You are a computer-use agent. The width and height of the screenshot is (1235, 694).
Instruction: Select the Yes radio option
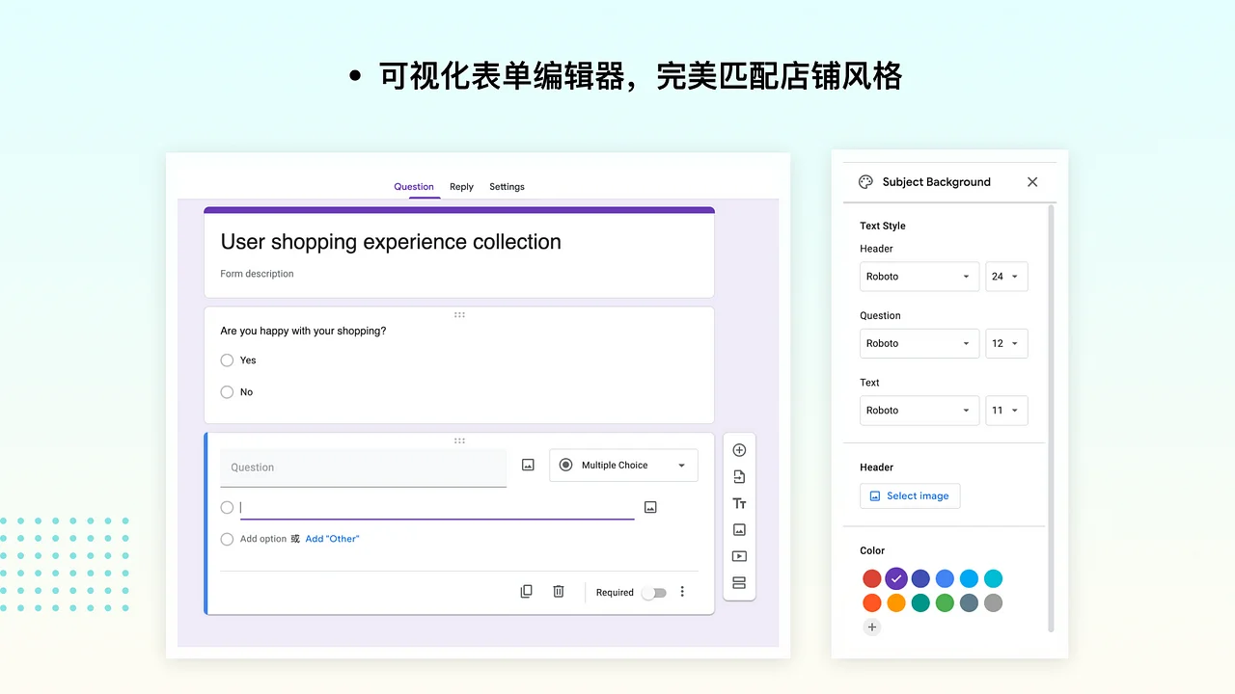coord(227,360)
